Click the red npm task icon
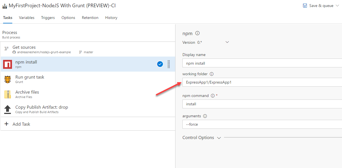Screen dimensions: 342x168 [8, 64]
